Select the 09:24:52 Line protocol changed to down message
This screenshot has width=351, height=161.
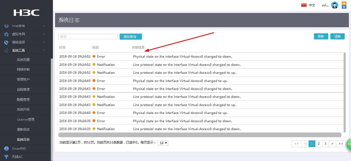tap(187, 65)
